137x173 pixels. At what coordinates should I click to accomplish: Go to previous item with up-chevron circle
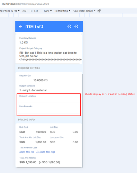[69, 27]
